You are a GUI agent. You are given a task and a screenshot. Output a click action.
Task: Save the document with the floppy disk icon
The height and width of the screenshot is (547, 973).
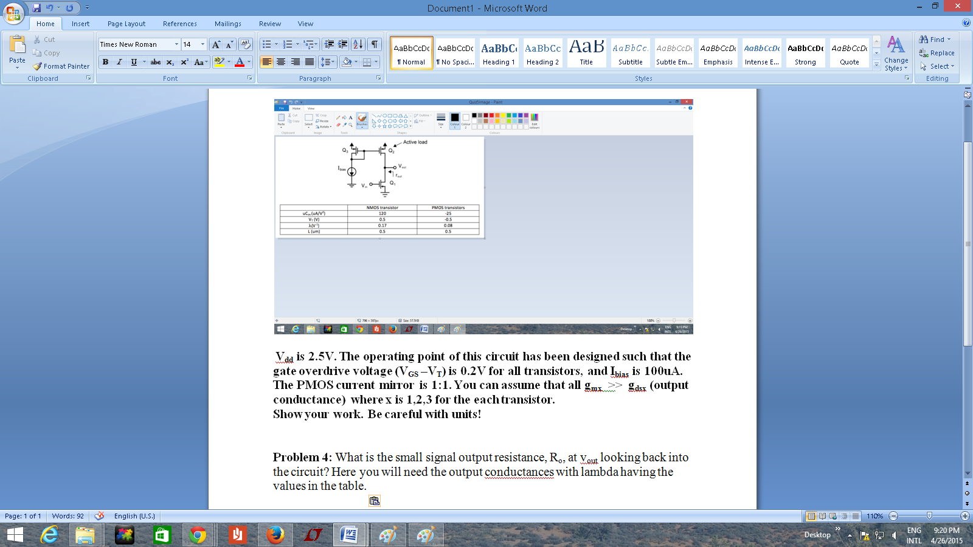tap(36, 8)
